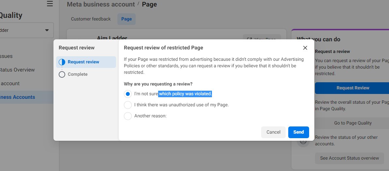Click the Complete step circle icon
This screenshot has height=171, width=389.
point(62,74)
